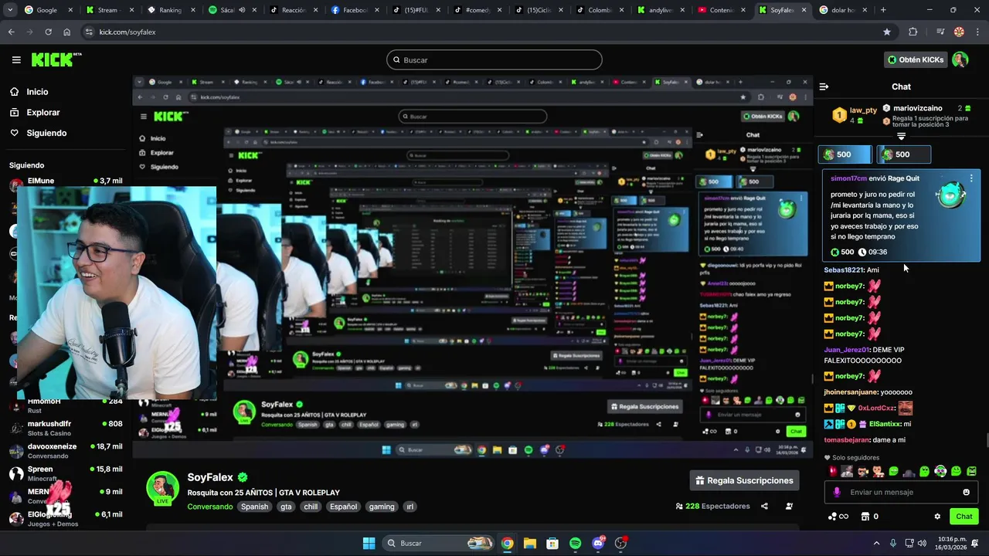Bookmark this page with the star
The height and width of the screenshot is (556, 989).
[x=887, y=32]
